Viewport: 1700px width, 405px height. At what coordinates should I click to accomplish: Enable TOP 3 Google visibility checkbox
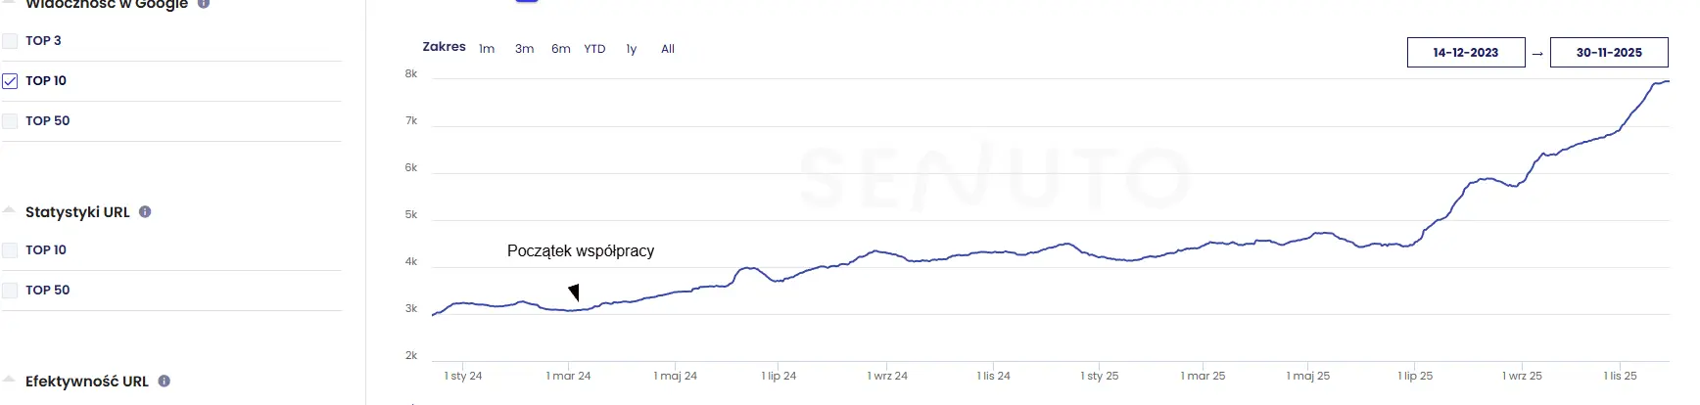(x=11, y=41)
